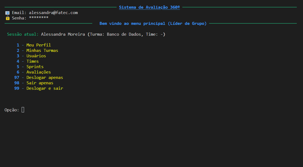Click the email envelope icon
The width and height of the screenshot is (303, 167).
click(8, 13)
